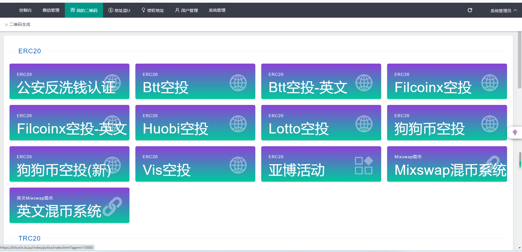This screenshot has width=522, height=252.
Task: Select the 授权地址 menu item
Action: tap(153, 10)
